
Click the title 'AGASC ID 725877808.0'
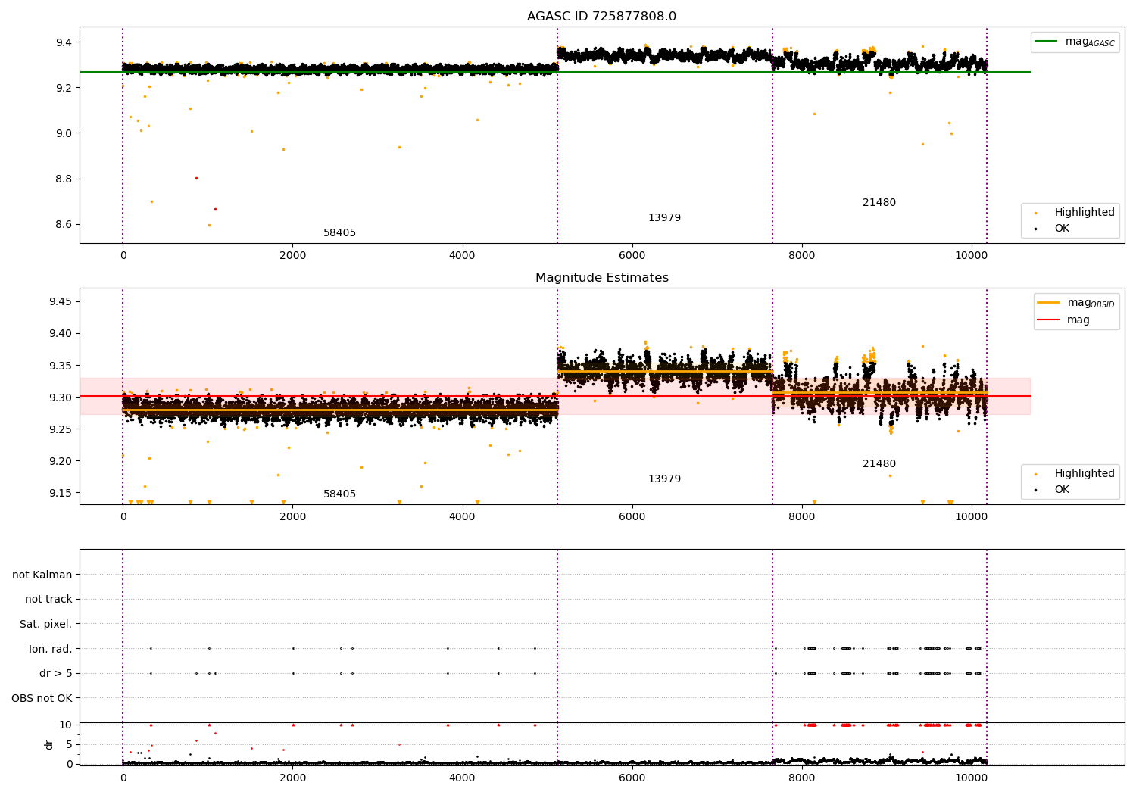point(601,17)
